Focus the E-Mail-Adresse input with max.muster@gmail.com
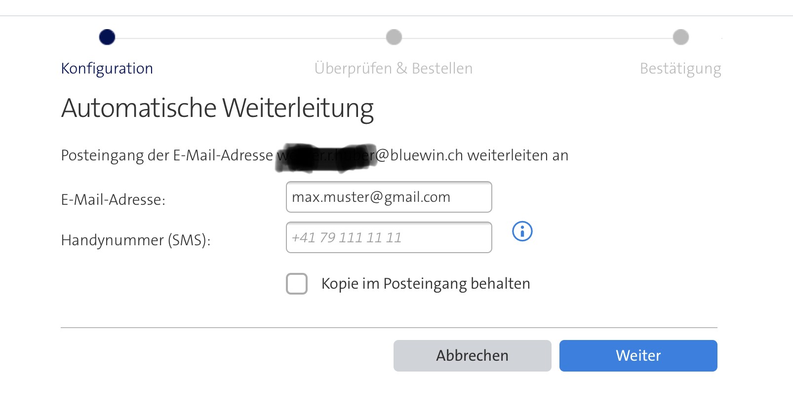The image size is (793, 414). coord(389,197)
